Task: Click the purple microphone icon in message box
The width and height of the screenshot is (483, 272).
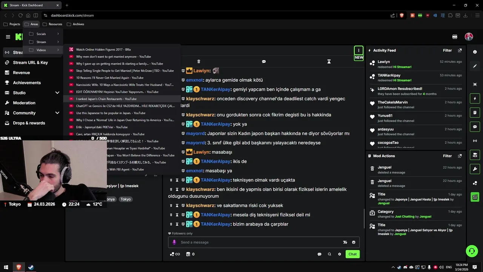Action: (174, 242)
